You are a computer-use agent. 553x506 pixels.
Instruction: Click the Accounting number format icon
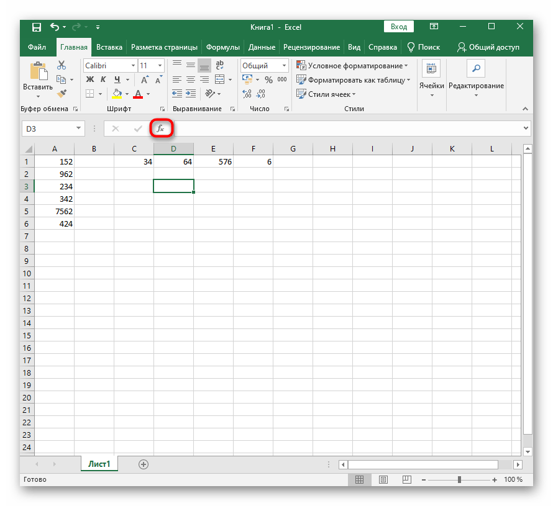pos(247,79)
